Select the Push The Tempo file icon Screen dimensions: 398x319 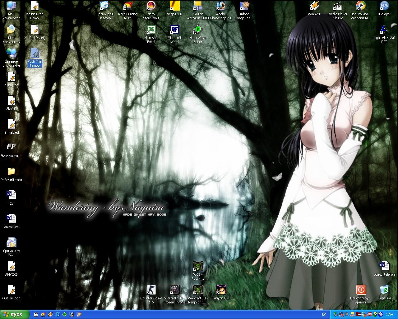pyautogui.click(x=35, y=58)
